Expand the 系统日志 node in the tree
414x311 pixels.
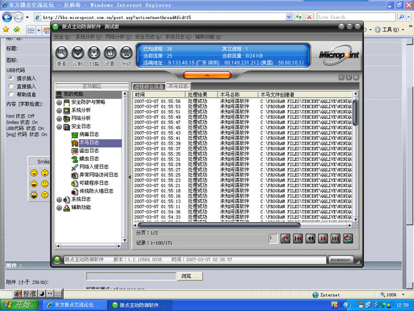coord(59,200)
